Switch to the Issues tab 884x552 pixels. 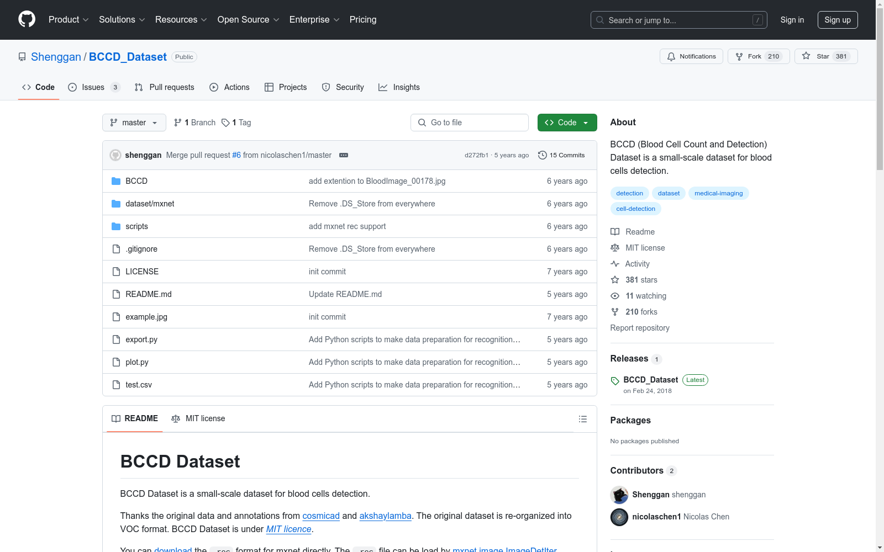point(94,87)
